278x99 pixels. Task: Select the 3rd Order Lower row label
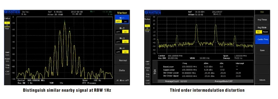click(171, 73)
